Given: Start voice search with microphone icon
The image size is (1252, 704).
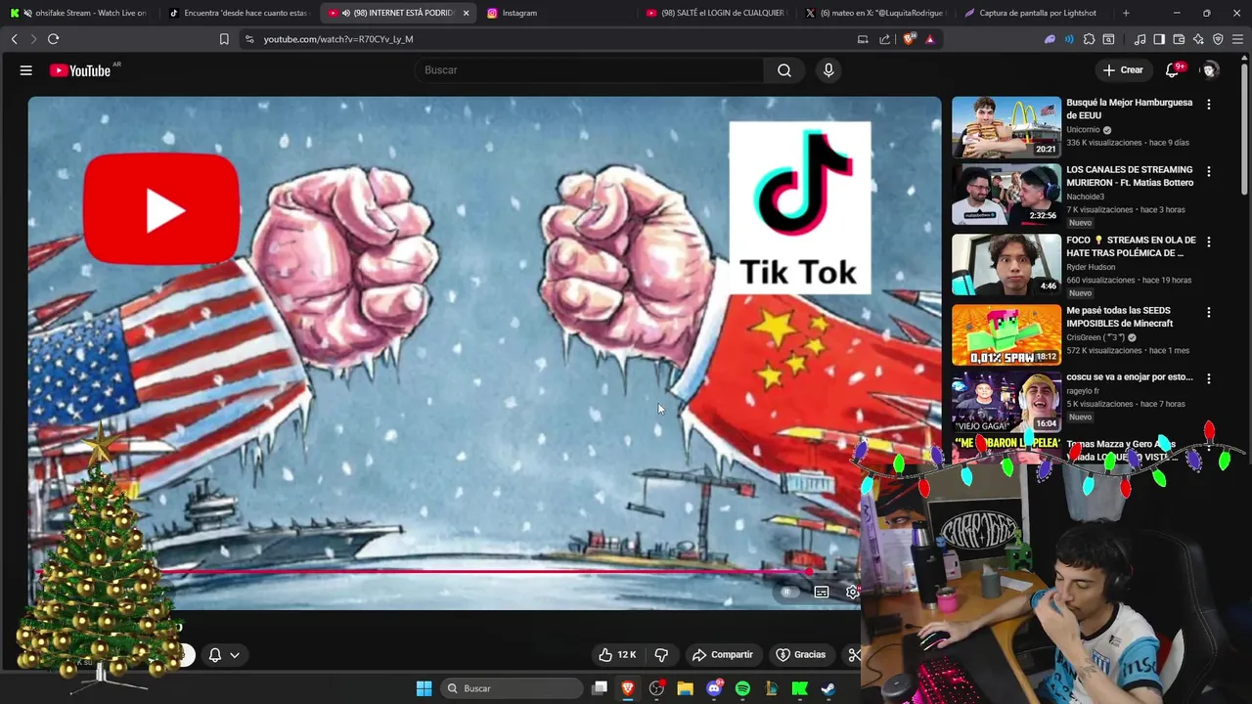Looking at the screenshot, I should [x=828, y=70].
